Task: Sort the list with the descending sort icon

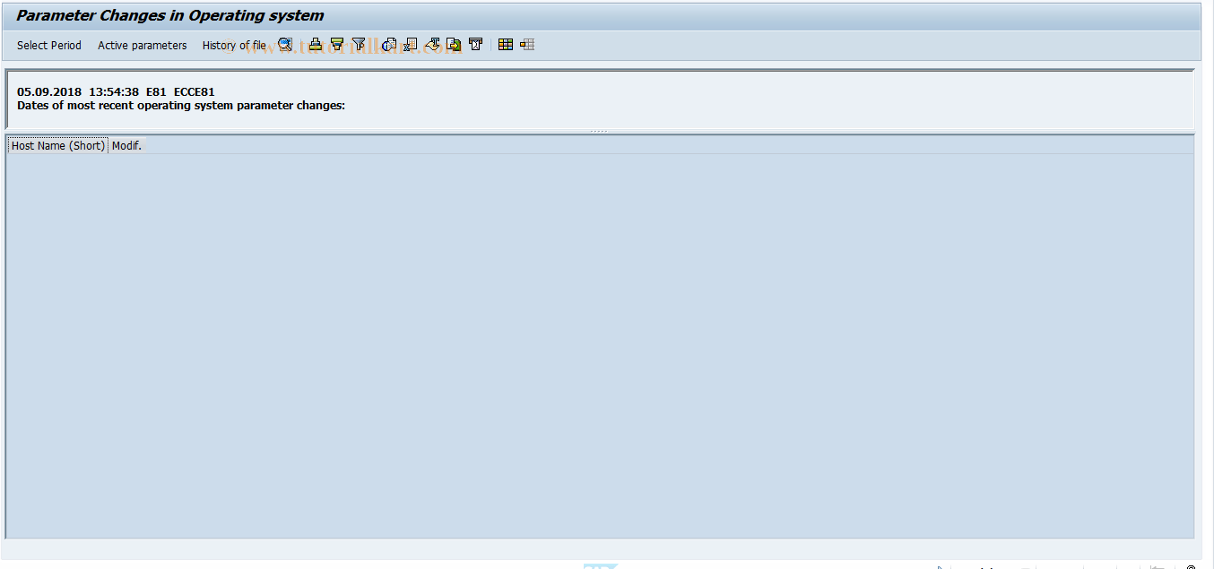Action: [x=338, y=44]
